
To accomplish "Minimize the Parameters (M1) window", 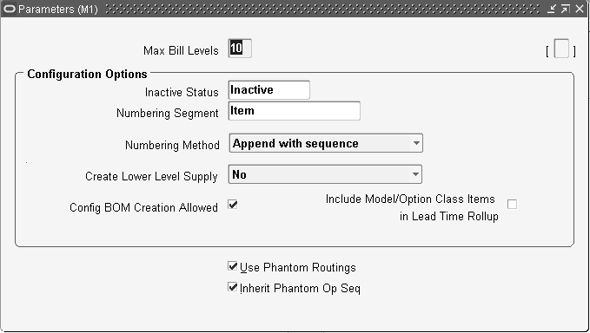I will pos(551,9).
